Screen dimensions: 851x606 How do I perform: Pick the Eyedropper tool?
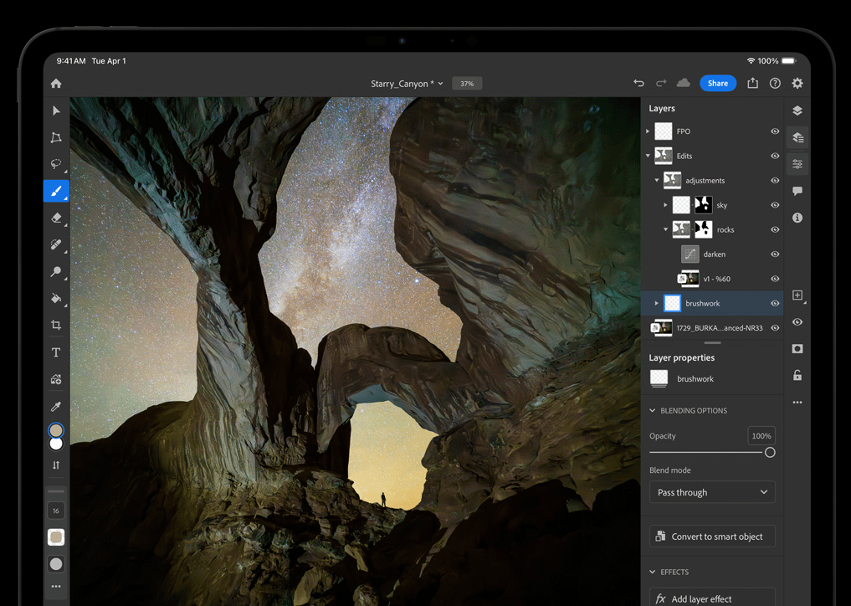click(x=56, y=406)
